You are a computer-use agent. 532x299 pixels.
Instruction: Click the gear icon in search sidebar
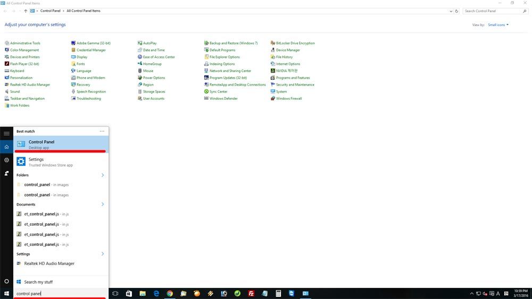point(6,160)
